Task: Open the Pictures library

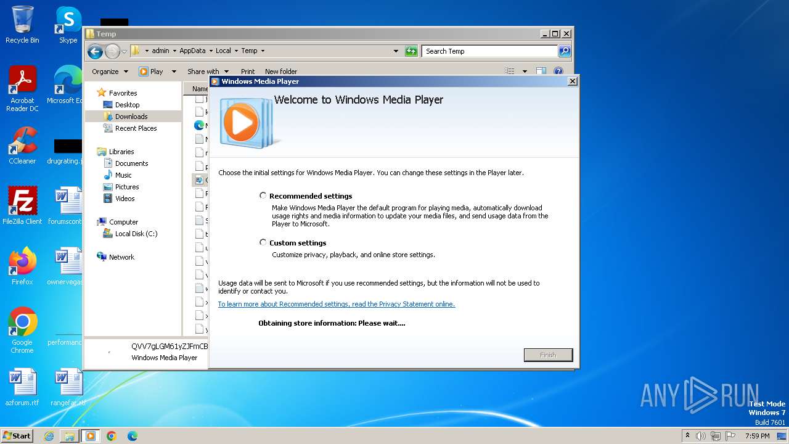Action: 127,187
